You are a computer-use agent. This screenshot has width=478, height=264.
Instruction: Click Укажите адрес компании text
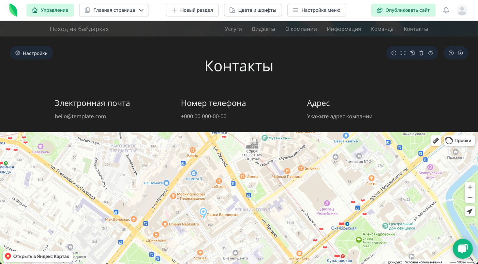pyautogui.click(x=339, y=116)
